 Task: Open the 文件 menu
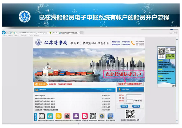(x=5, y=35)
